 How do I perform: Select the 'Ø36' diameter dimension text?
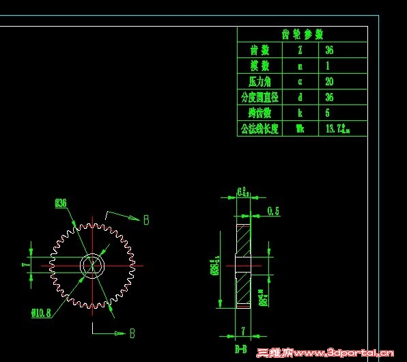(61, 203)
